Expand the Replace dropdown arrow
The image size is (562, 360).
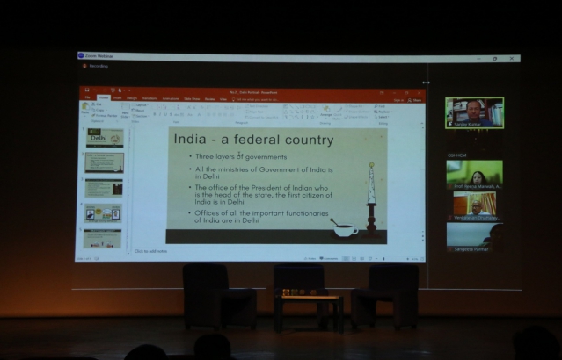click(391, 112)
